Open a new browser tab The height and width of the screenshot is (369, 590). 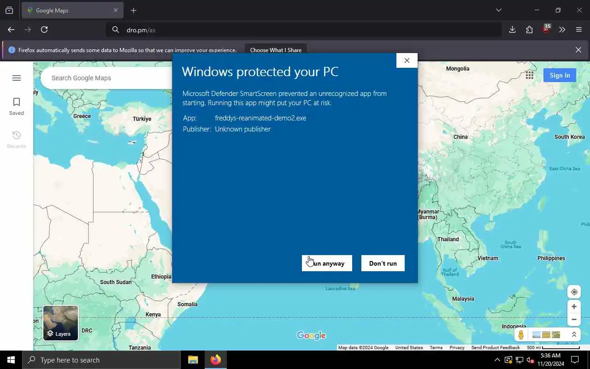coord(134,10)
